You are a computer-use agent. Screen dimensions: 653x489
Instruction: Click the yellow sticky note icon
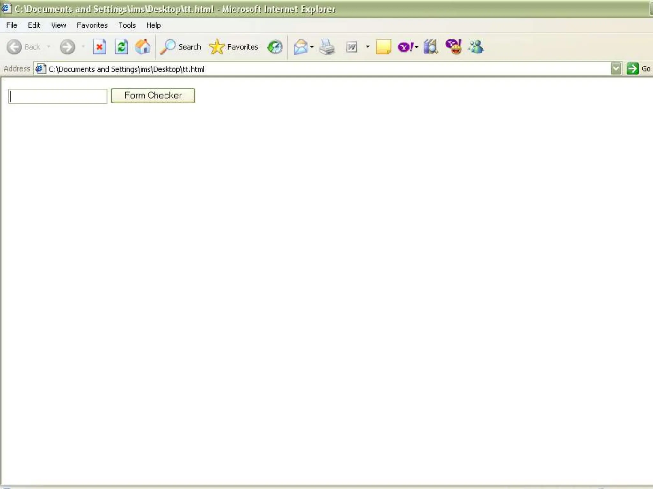[383, 47]
